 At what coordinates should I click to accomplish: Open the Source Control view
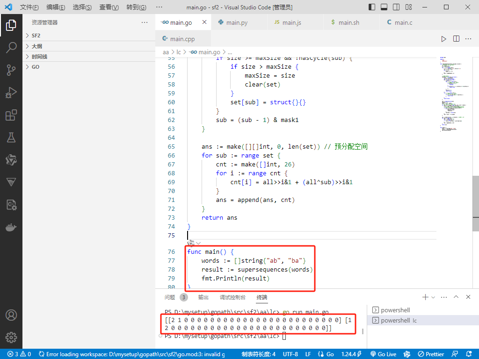pos(11,70)
